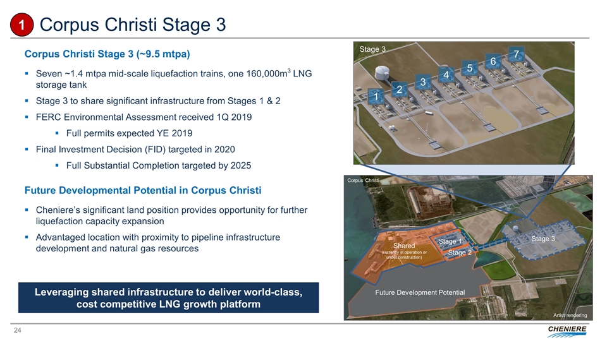Click the Stage 3 label atop the rendering
This screenshot has height=341, width=607.
pos(372,49)
